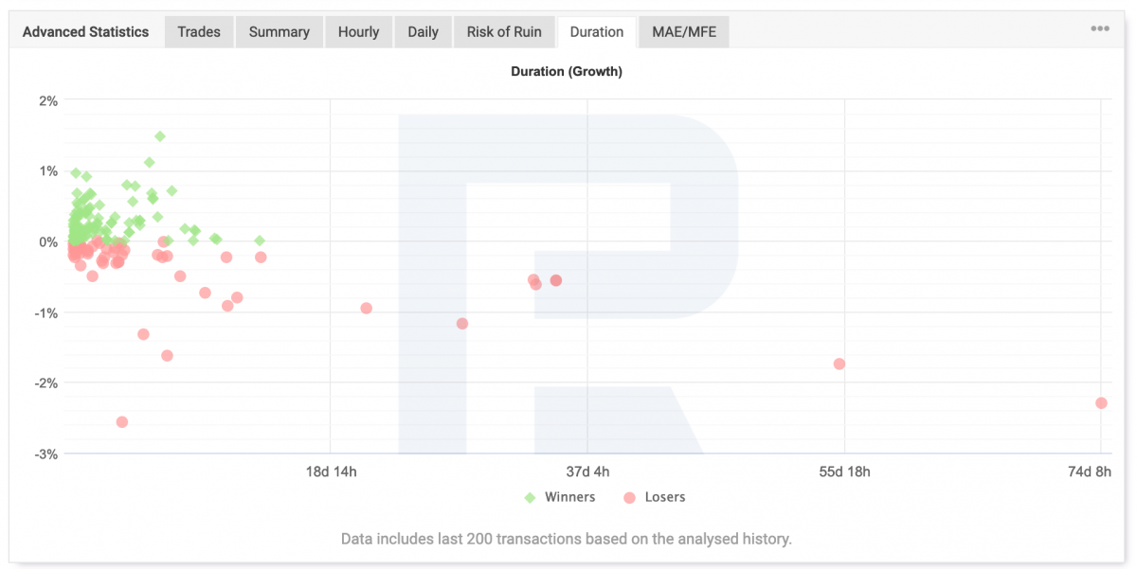Click the 'Data includes last 200 transactions' note
The height and width of the screenshot is (569, 1137).
(567, 539)
